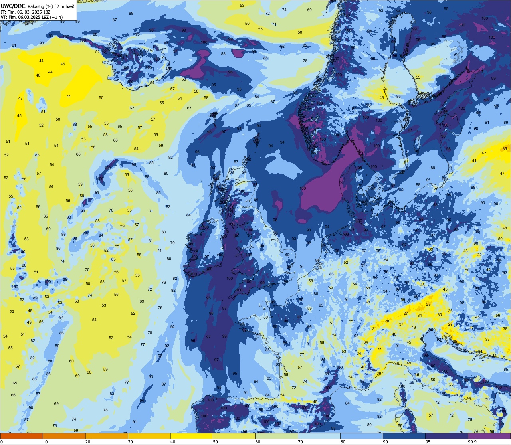The height and width of the screenshot is (445, 511).
Task: Click the humidity value '42' on the map
Action: (x=484, y=153)
